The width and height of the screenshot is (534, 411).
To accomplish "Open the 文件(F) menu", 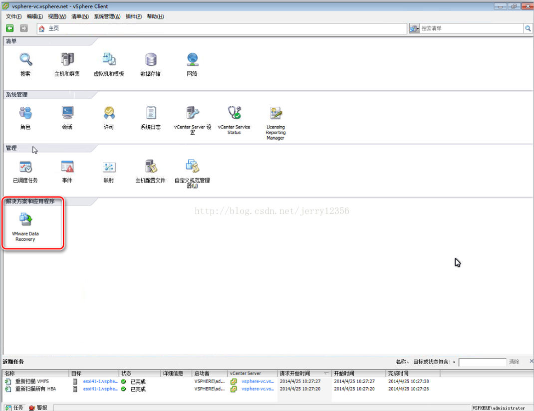I will (13, 16).
